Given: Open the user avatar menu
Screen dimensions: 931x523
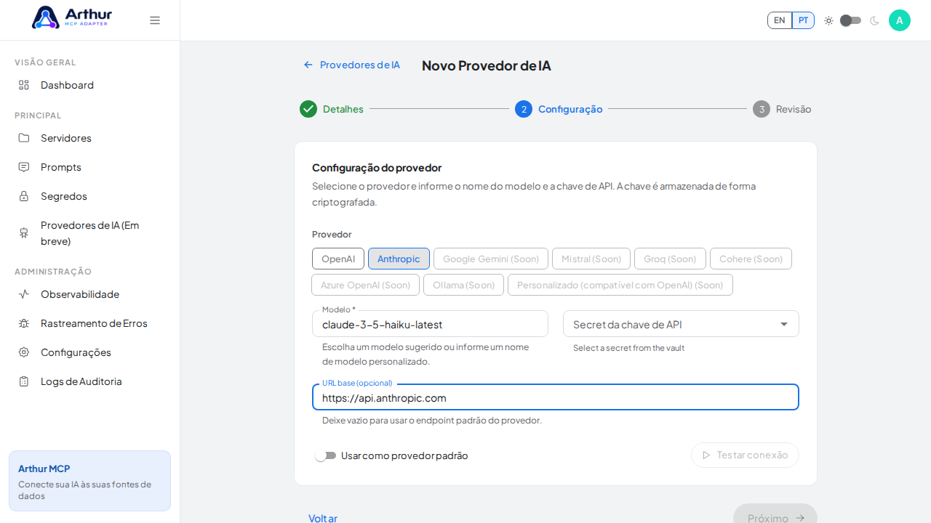Looking at the screenshot, I should tap(900, 20).
